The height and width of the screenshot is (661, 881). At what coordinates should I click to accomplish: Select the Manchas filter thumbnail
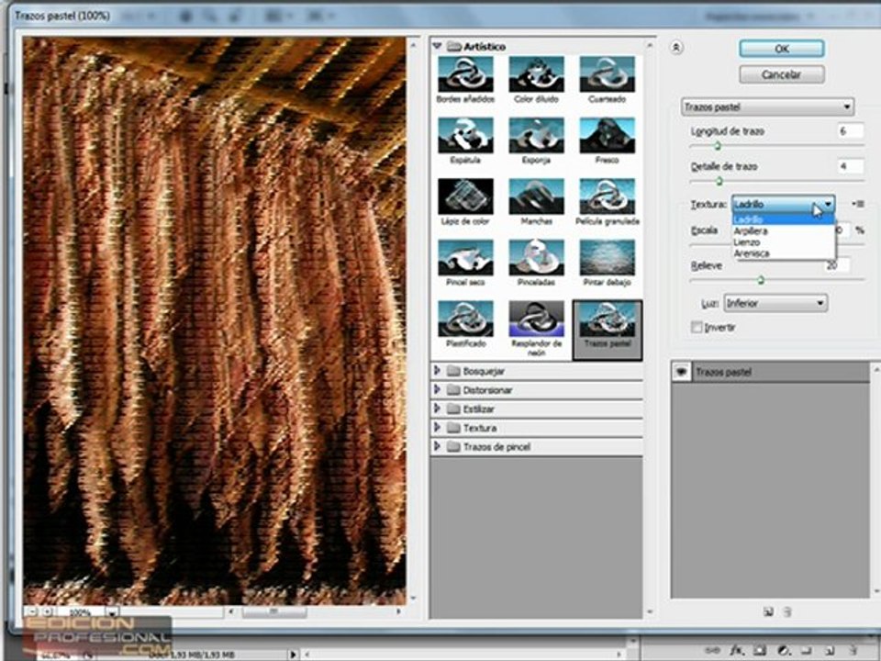click(536, 196)
